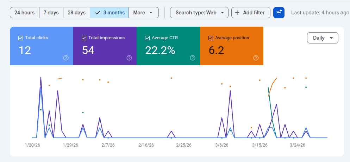Disable the Average CTR checkbox

(x=147, y=38)
